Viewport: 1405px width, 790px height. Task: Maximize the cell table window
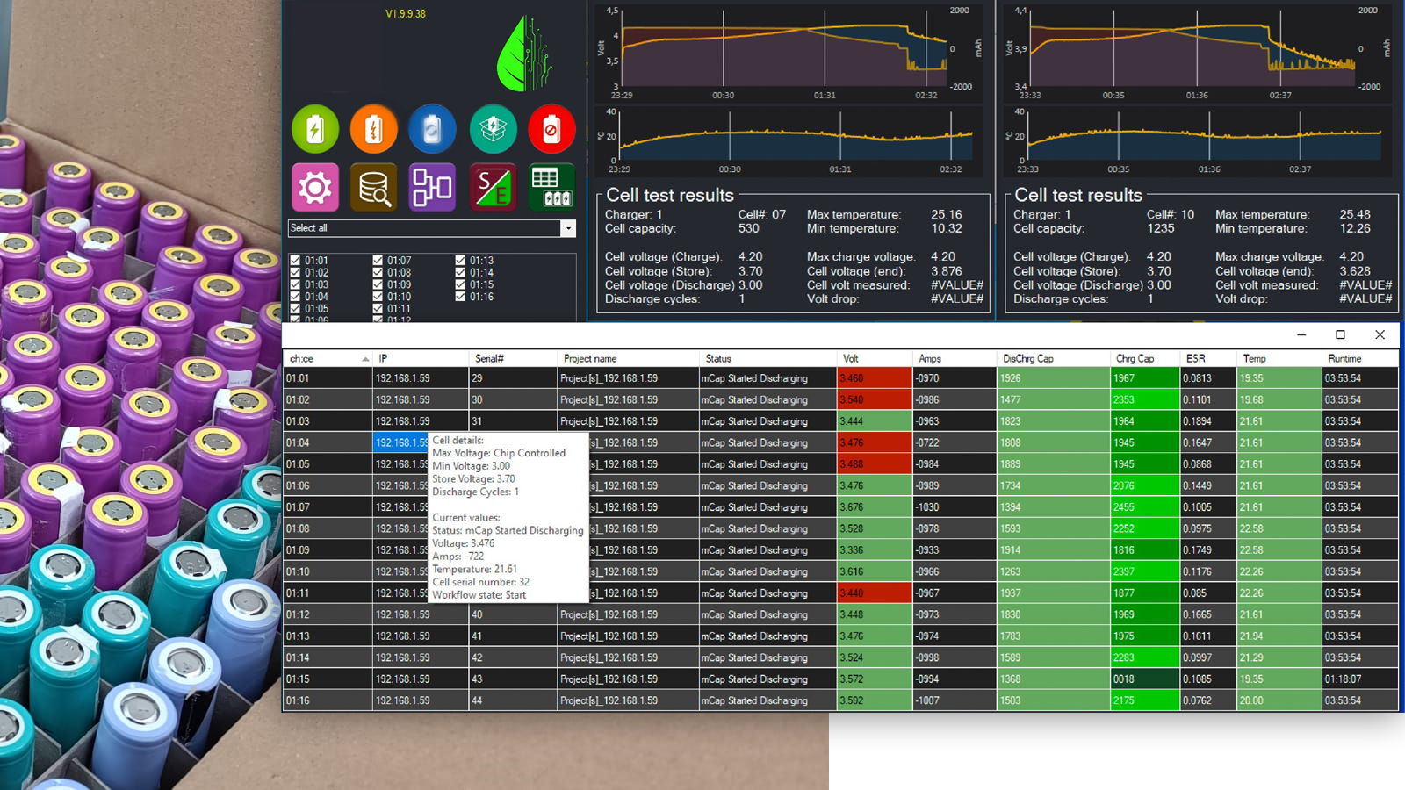coord(1340,334)
